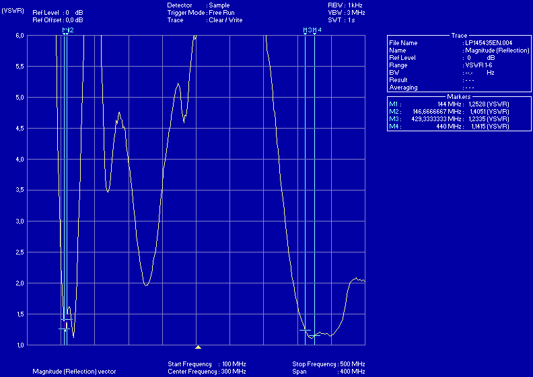Click the 1,0 y-axis scale label
The image size is (533, 377).
click(19, 345)
